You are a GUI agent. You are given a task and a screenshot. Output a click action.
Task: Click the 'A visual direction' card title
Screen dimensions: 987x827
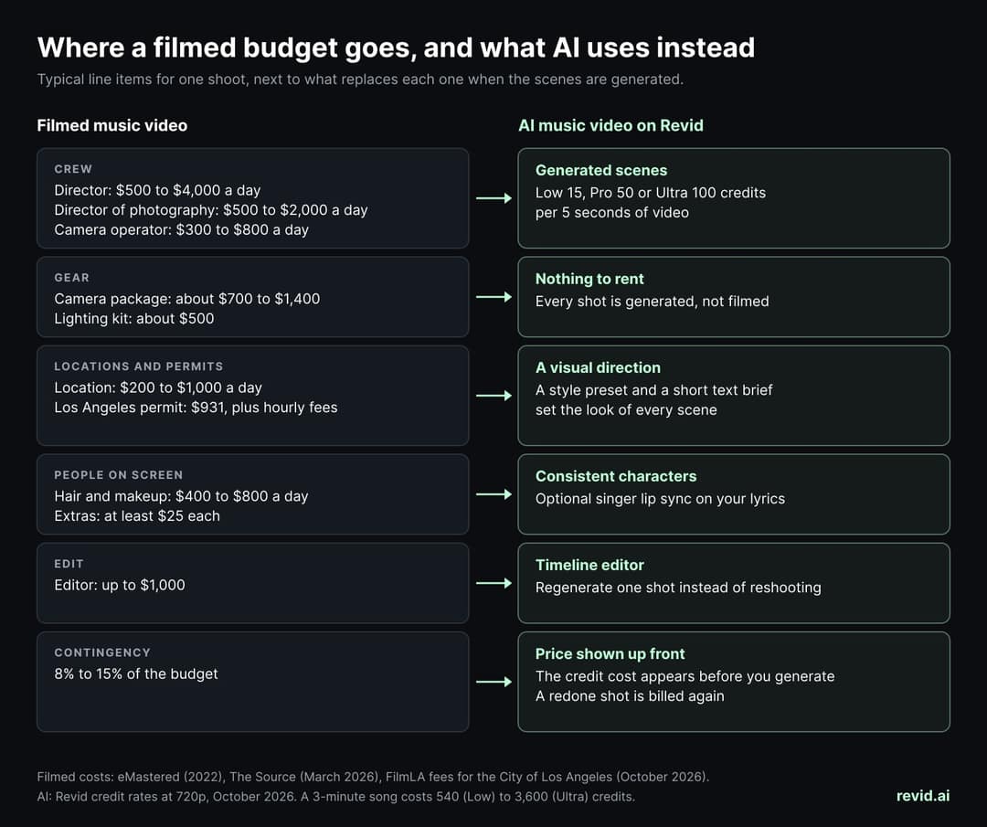tap(598, 367)
